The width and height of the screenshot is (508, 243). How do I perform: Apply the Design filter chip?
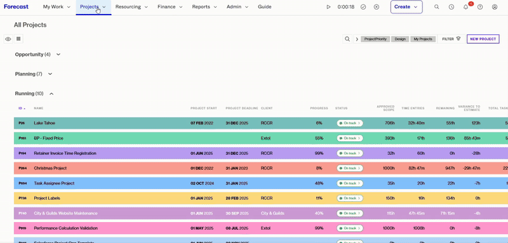pyautogui.click(x=400, y=39)
